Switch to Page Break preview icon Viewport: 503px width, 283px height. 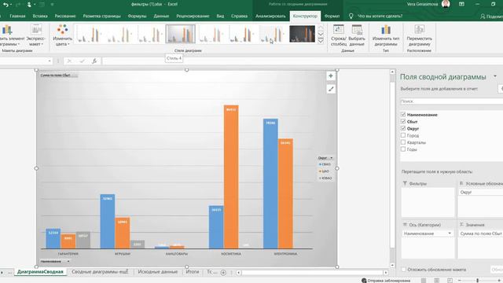point(450,281)
